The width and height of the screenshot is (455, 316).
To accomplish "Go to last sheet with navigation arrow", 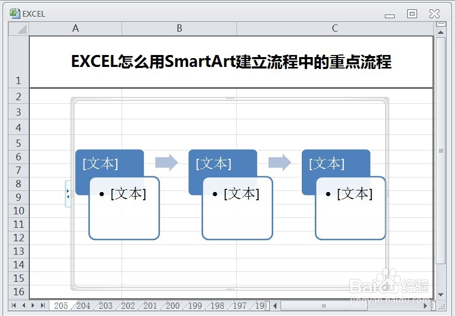I will (43, 305).
